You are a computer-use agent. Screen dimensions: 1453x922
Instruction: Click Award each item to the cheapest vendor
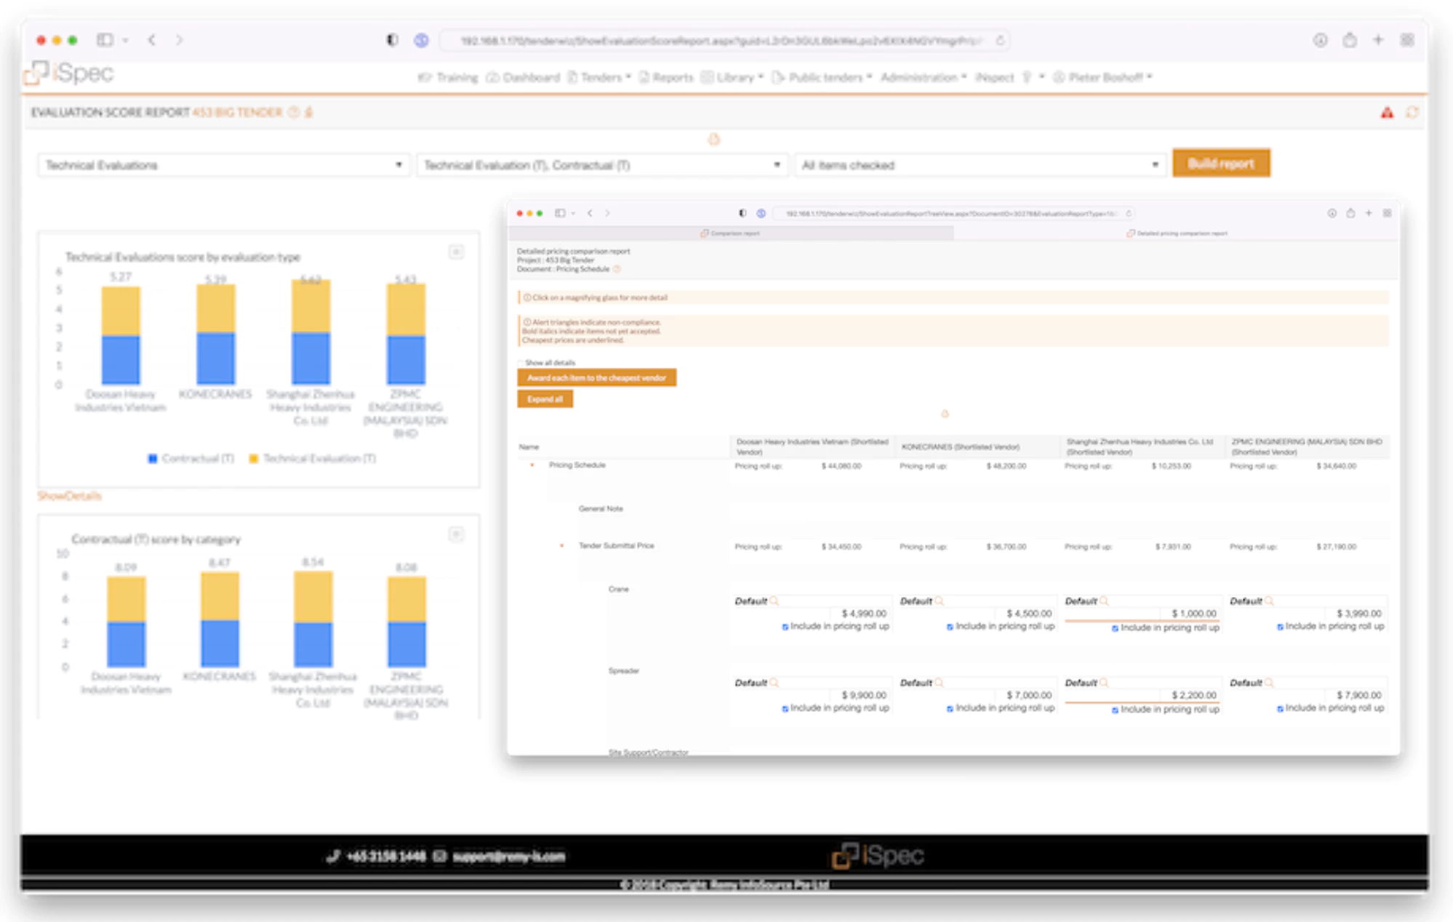point(596,377)
